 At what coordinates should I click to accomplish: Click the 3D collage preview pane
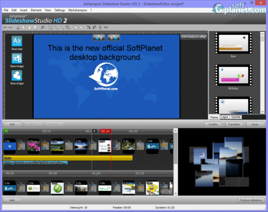[x=222, y=162]
